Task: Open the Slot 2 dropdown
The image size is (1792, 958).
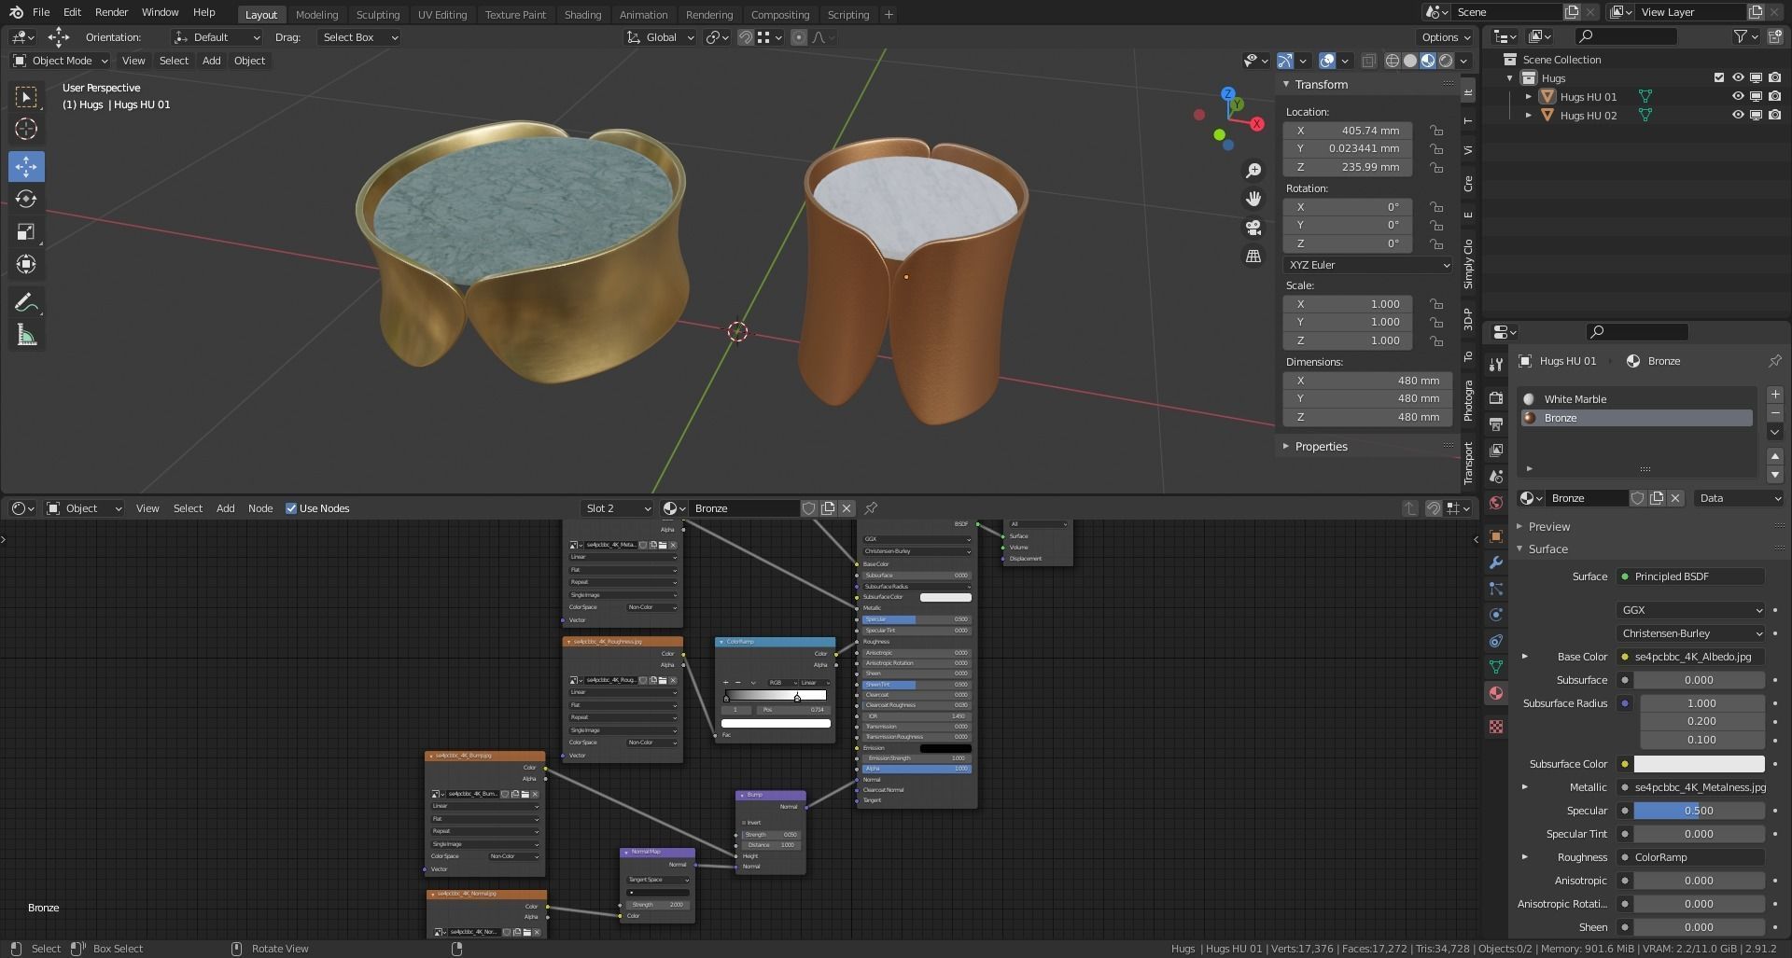Action: click(616, 508)
